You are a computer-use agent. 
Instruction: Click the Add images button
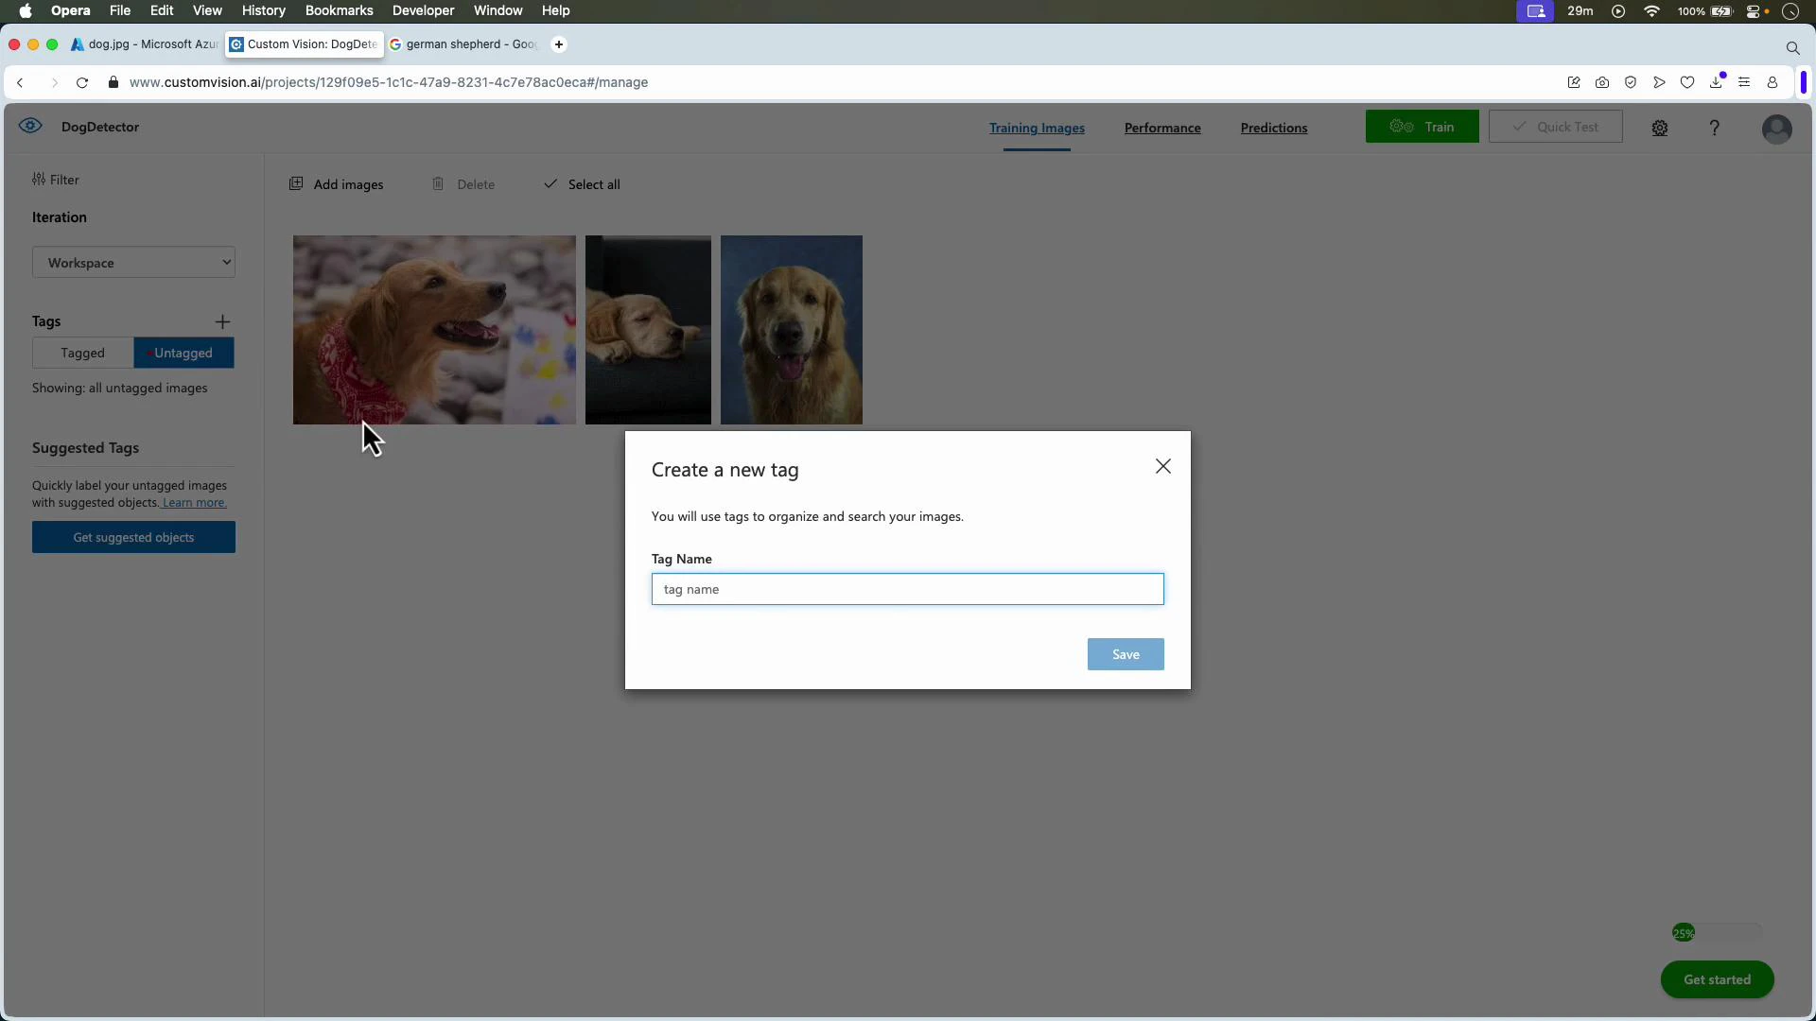tap(336, 184)
